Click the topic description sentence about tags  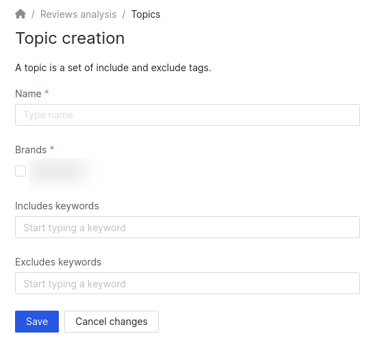[x=113, y=68]
